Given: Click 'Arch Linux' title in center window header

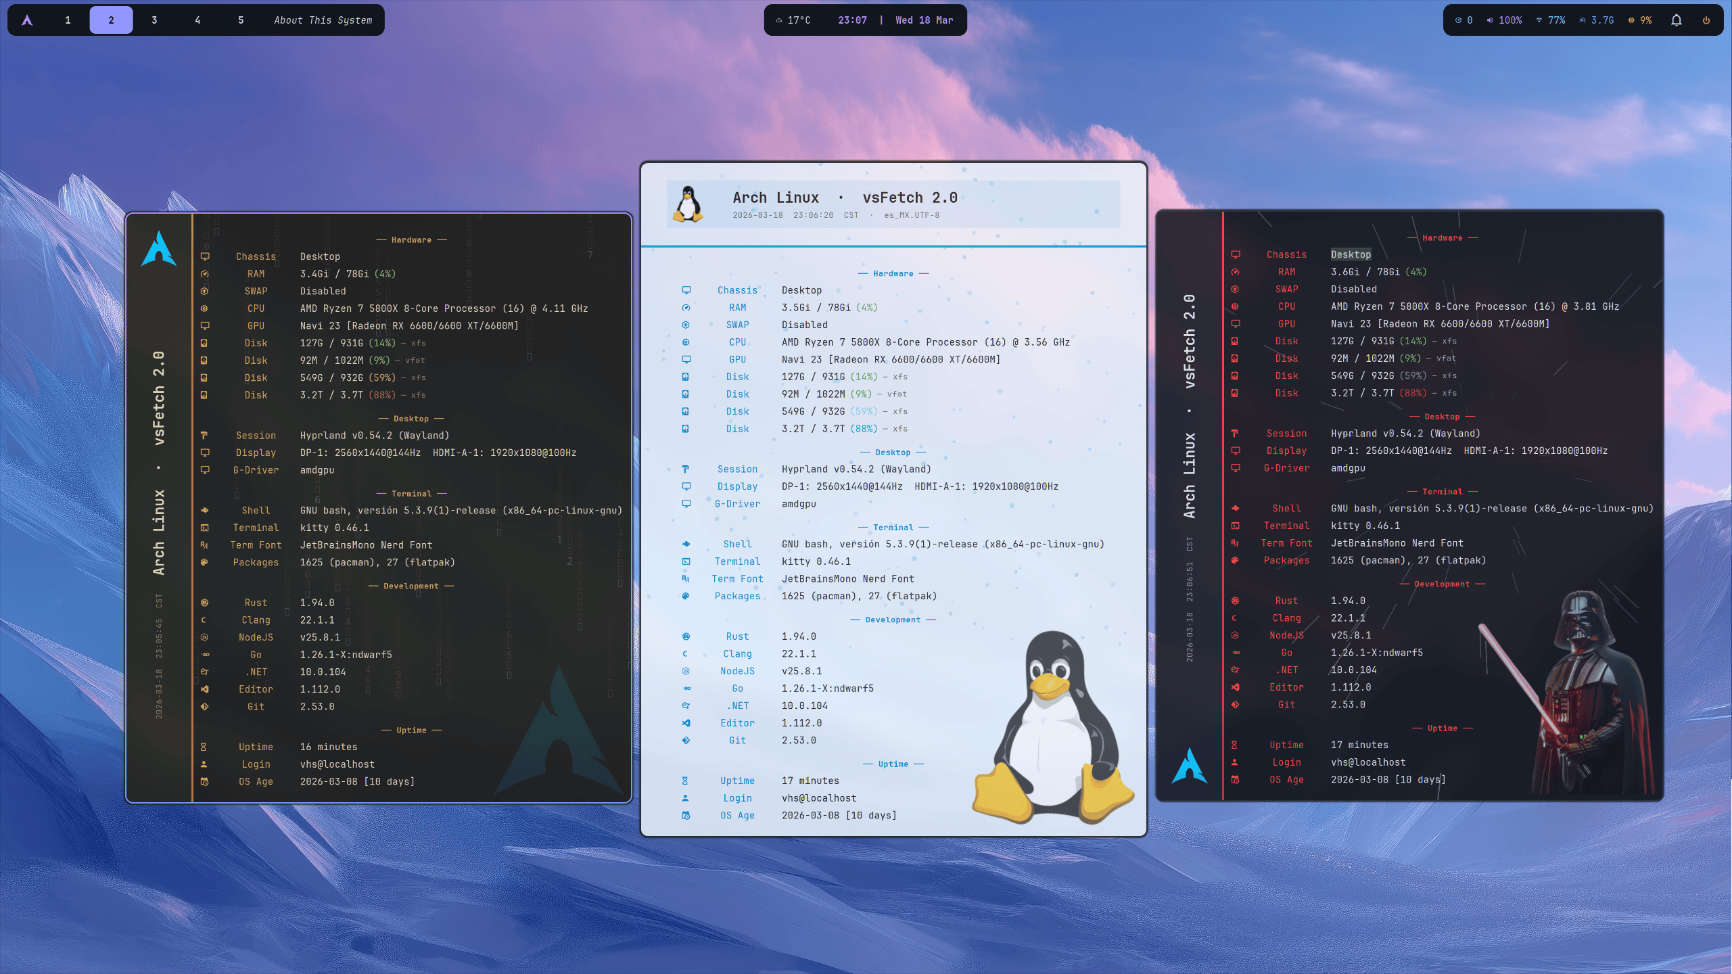Looking at the screenshot, I should [775, 198].
